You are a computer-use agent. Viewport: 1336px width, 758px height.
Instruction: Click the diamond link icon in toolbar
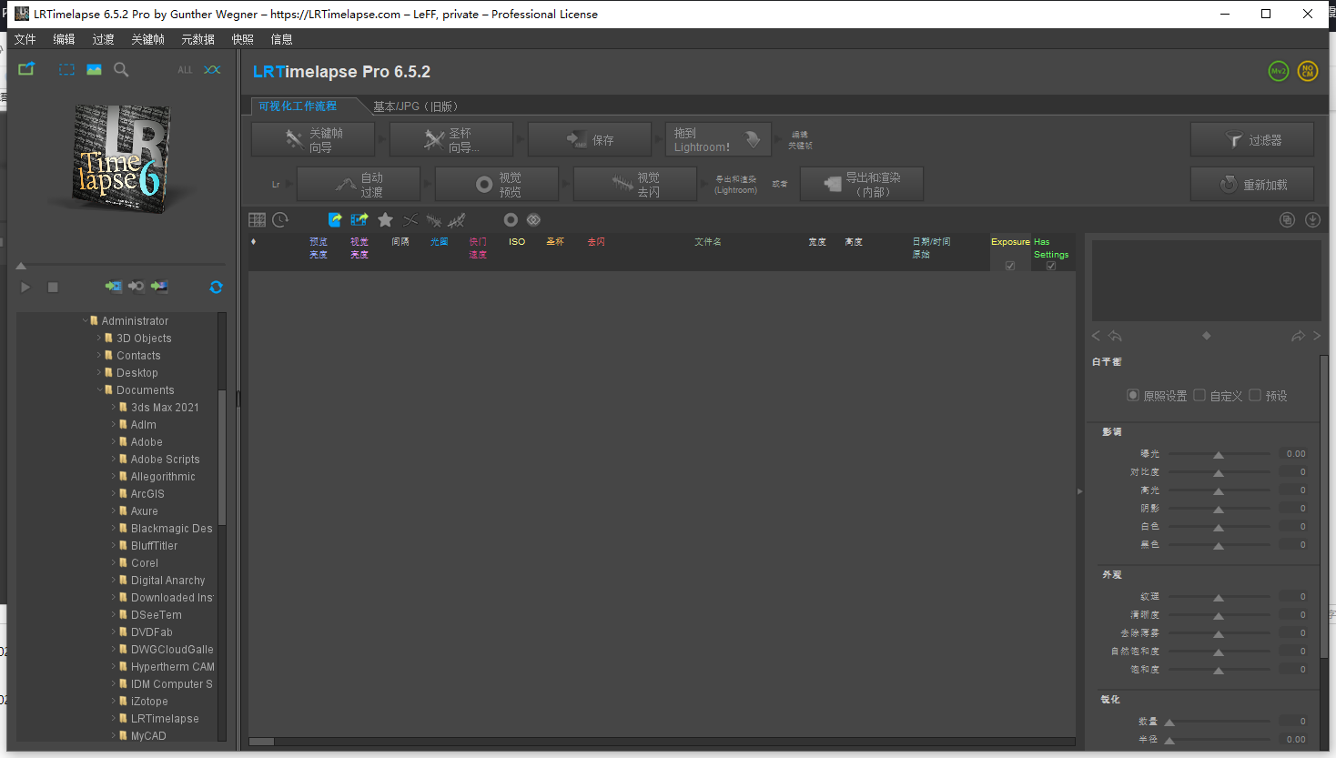[533, 219]
